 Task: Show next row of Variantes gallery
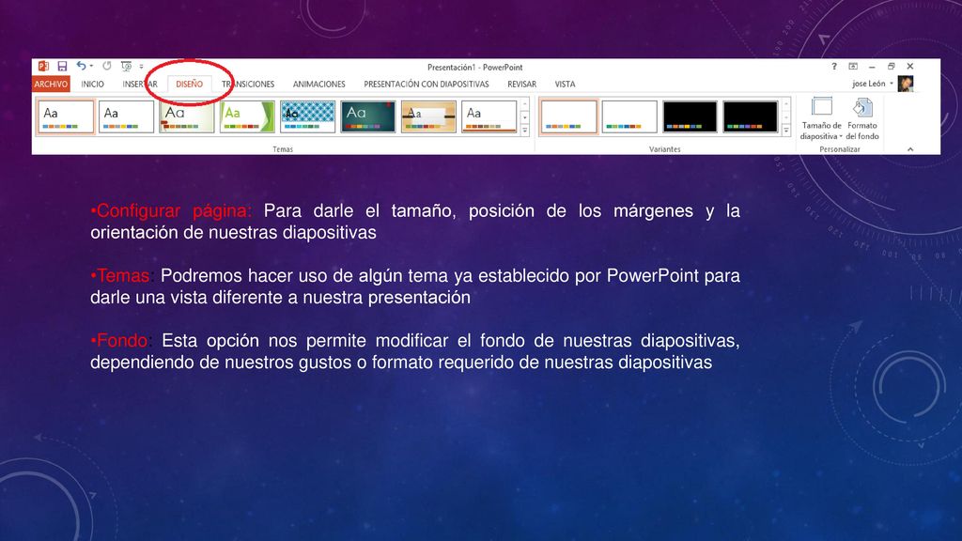(x=786, y=117)
